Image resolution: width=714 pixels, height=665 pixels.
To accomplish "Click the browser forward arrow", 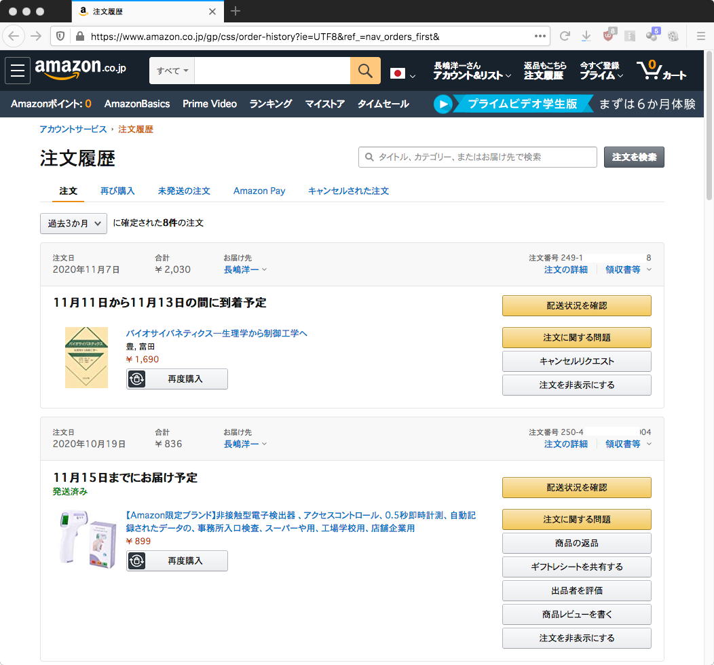I will pyautogui.click(x=36, y=36).
